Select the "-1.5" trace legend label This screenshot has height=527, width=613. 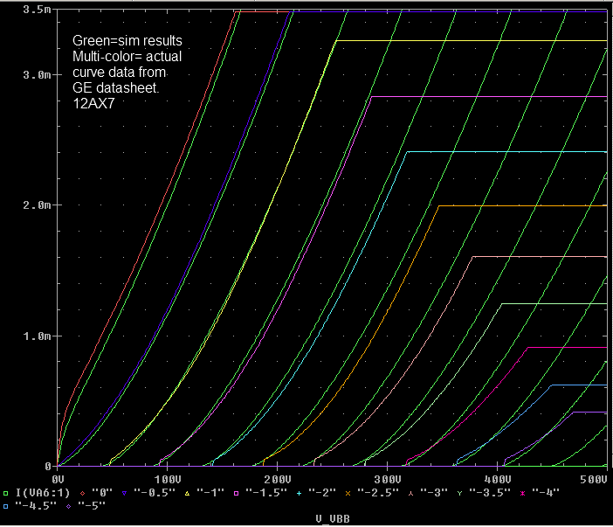[x=266, y=493]
